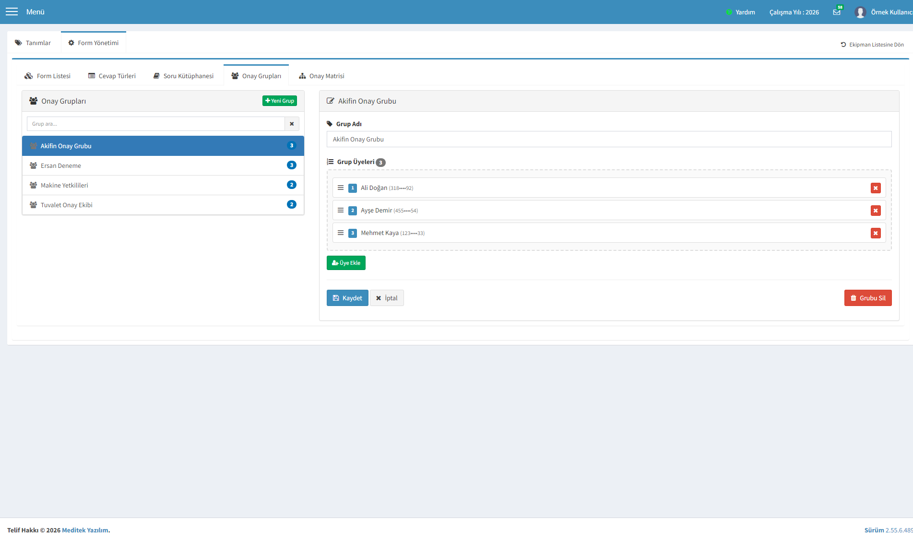The image size is (913, 542).
Task: Open the Tanımlar tab
Action: tap(33, 43)
